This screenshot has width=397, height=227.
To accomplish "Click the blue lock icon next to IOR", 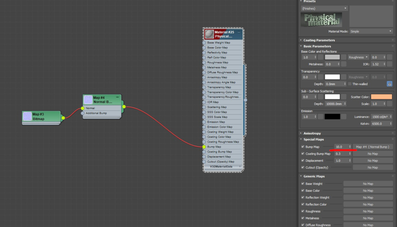I will point(389,84).
